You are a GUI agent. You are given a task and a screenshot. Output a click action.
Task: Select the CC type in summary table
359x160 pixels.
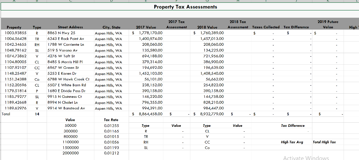pyautogui.click(x=207, y=142)
